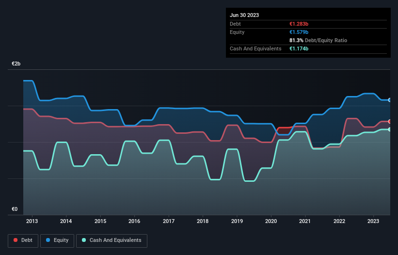The image size is (398, 255).
Task: Click the teal Cash And Equivalents legend dot
Action: pos(84,240)
